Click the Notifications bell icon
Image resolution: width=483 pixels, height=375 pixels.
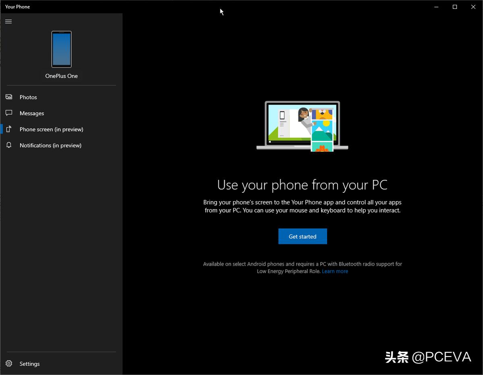pos(9,145)
